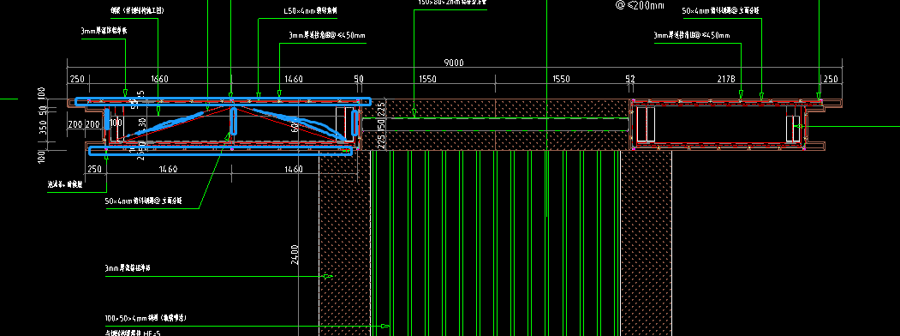Select the right 3mm@≤450mm annotation text

692,36
